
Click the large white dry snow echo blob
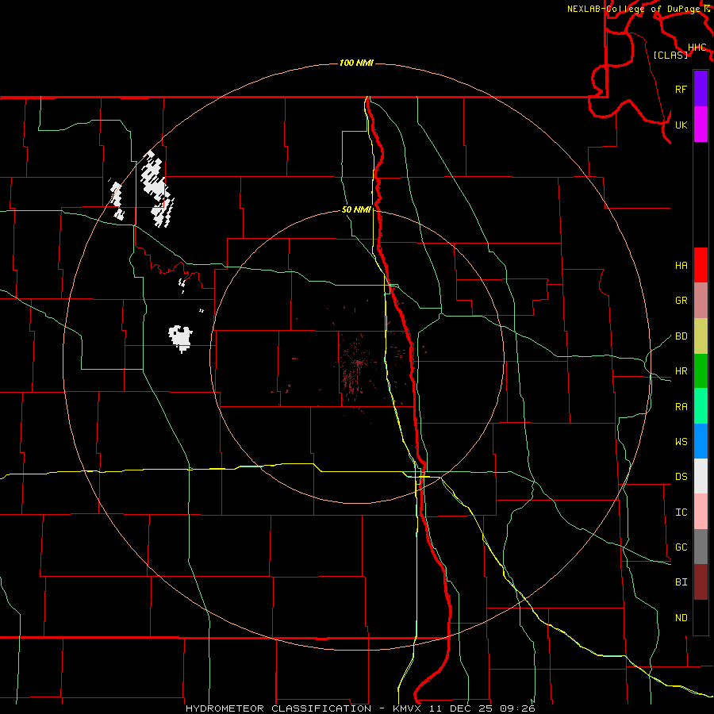pos(181,338)
